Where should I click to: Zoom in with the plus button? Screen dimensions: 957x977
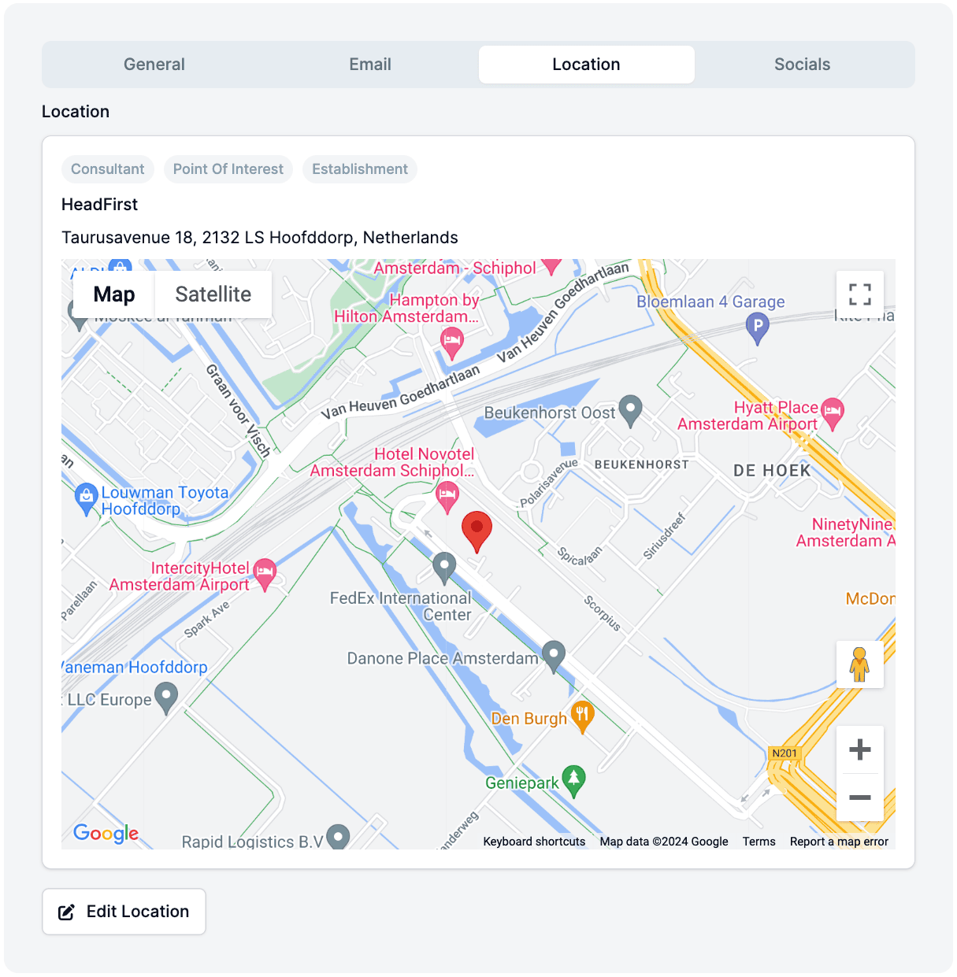[860, 749]
